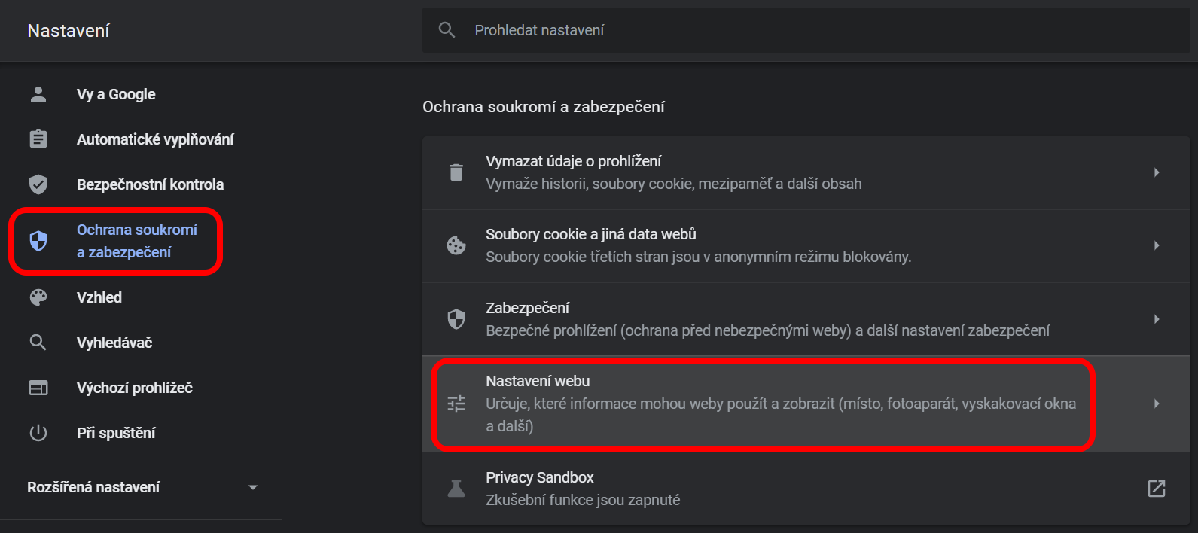Click the clipboard icon for Automatické vyplňování
The image size is (1198, 533).
coord(38,139)
